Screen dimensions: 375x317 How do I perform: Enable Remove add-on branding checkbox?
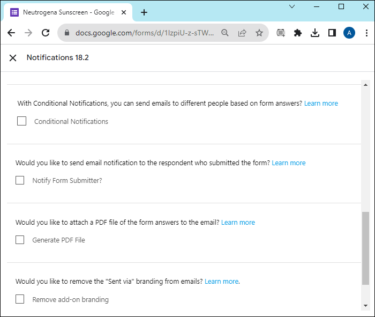(x=20, y=299)
